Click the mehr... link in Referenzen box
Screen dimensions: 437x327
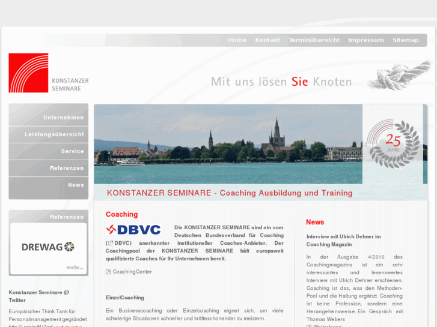click(x=75, y=268)
